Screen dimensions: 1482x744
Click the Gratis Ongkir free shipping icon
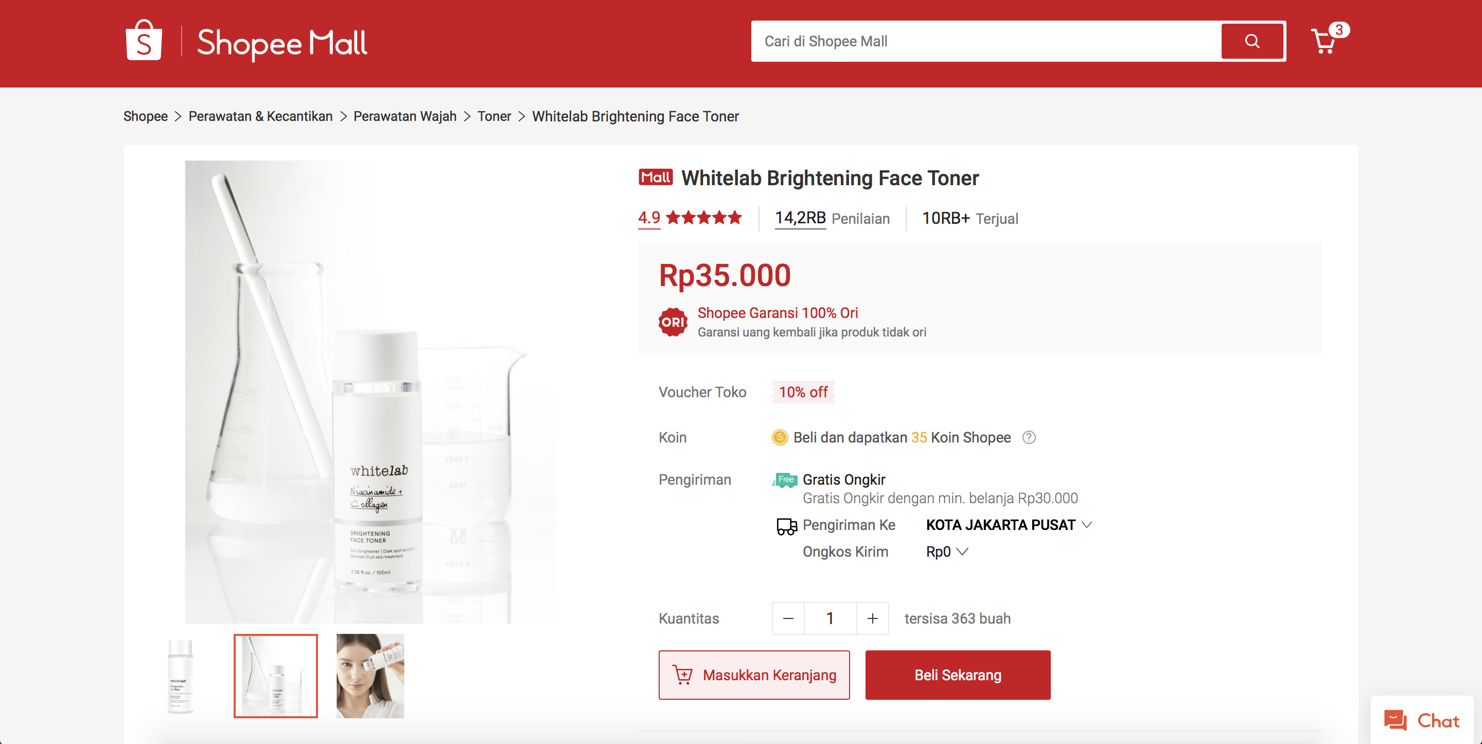click(785, 480)
